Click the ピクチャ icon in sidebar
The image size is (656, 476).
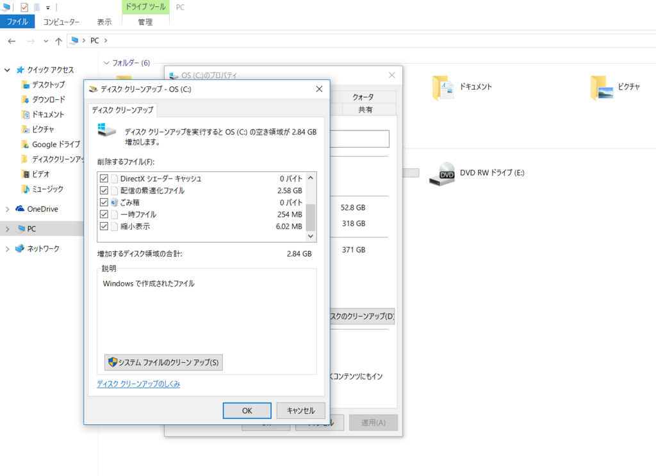click(26, 129)
